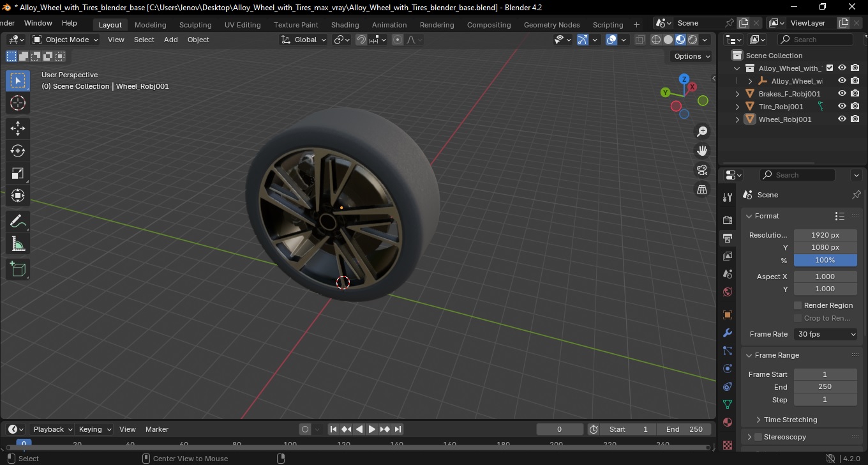
Task: Select the Measure tool
Action: coord(18,244)
